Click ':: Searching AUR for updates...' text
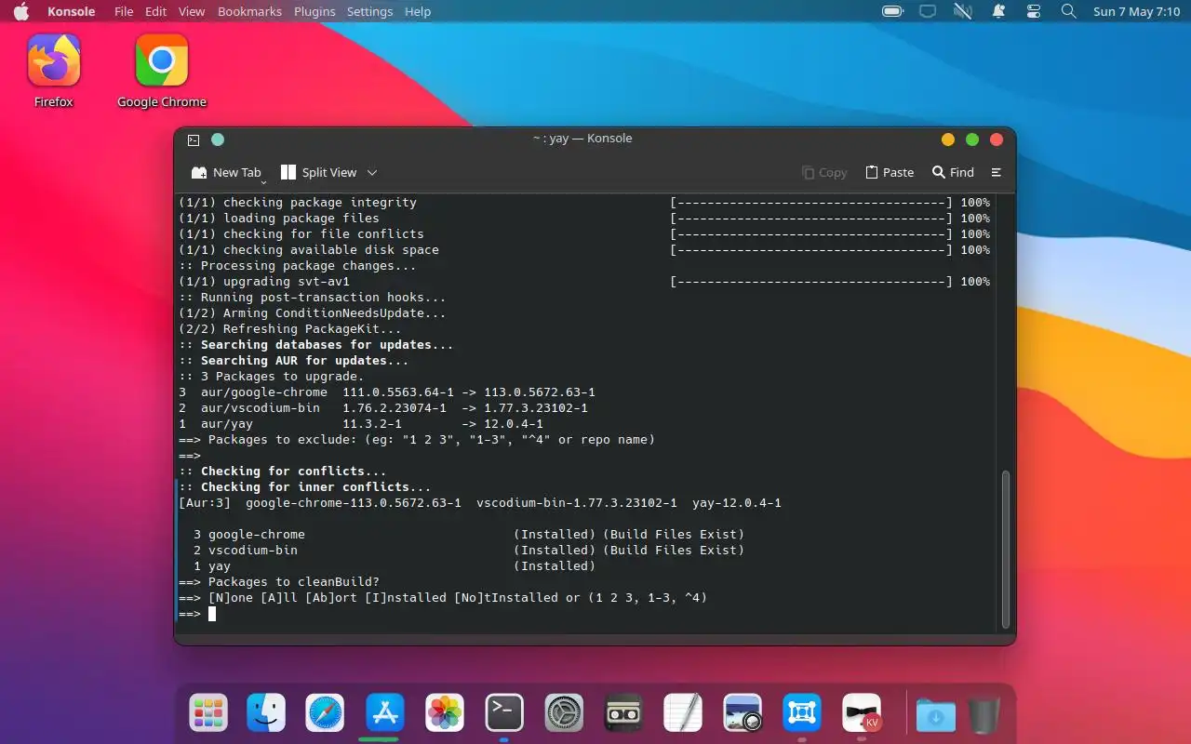The image size is (1191, 744). tap(294, 361)
